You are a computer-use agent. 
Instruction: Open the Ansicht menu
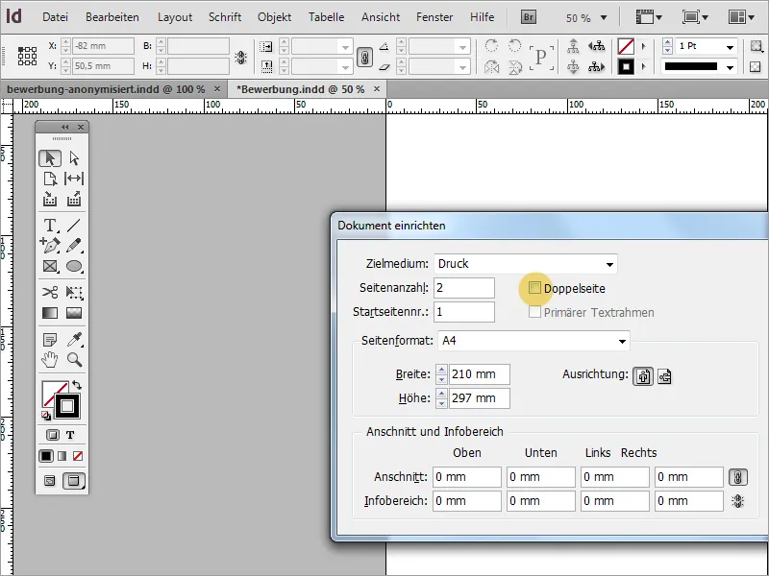(x=381, y=17)
